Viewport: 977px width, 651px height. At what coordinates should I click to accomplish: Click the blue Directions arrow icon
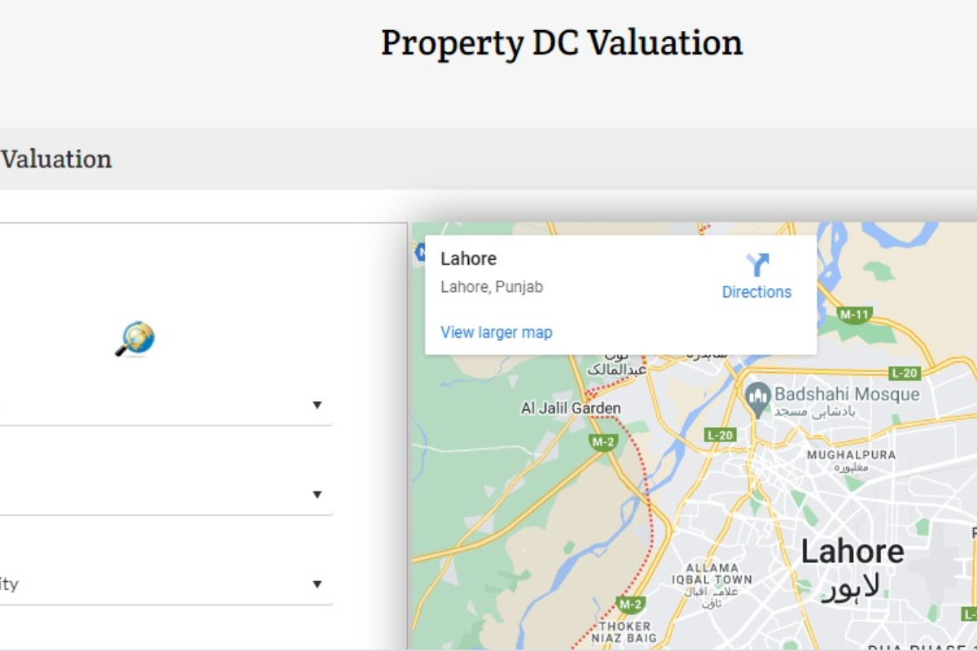(x=757, y=264)
